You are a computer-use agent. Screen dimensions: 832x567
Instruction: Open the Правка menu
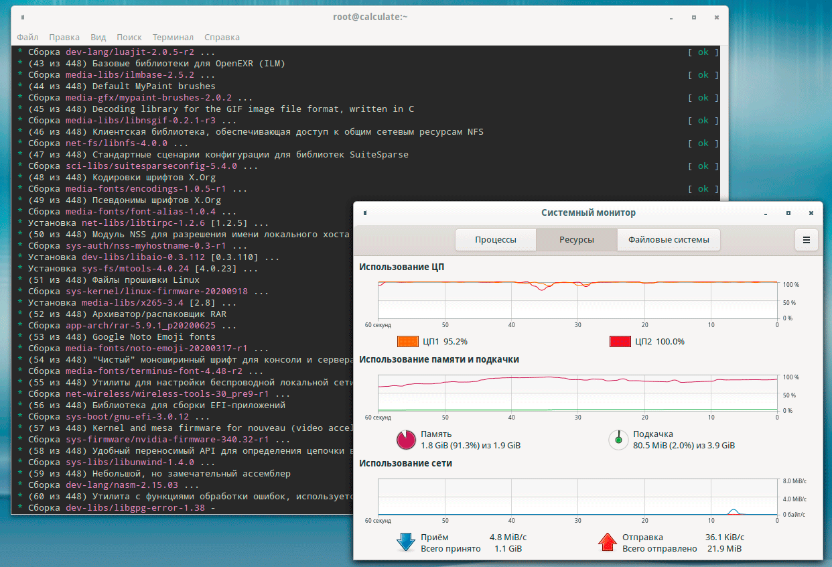(x=64, y=38)
